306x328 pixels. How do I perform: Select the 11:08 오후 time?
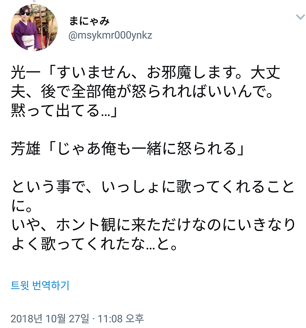(x=121, y=319)
